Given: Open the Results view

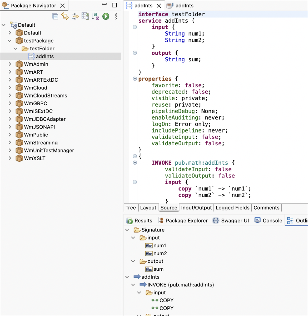Looking at the screenshot, I should 139,221.
